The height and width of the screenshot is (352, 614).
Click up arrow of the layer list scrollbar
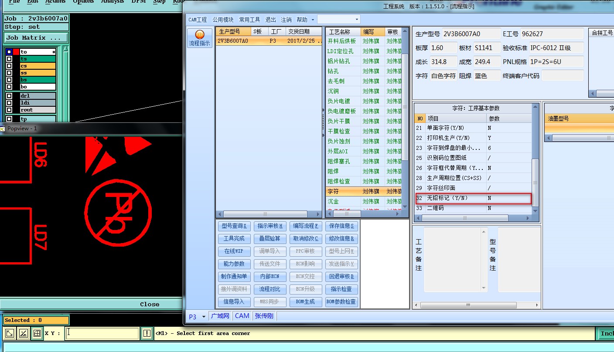click(x=65, y=48)
